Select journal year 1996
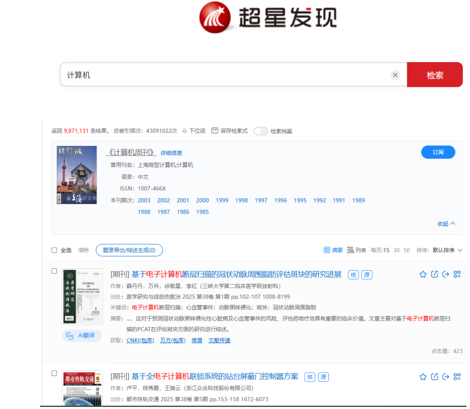 (x=280, y=200)
